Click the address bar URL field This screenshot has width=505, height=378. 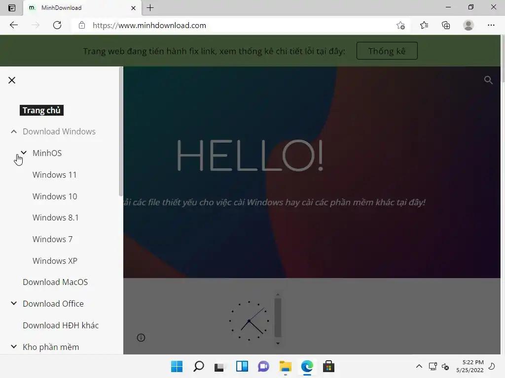pyautogui.click(x=238, y=26)
